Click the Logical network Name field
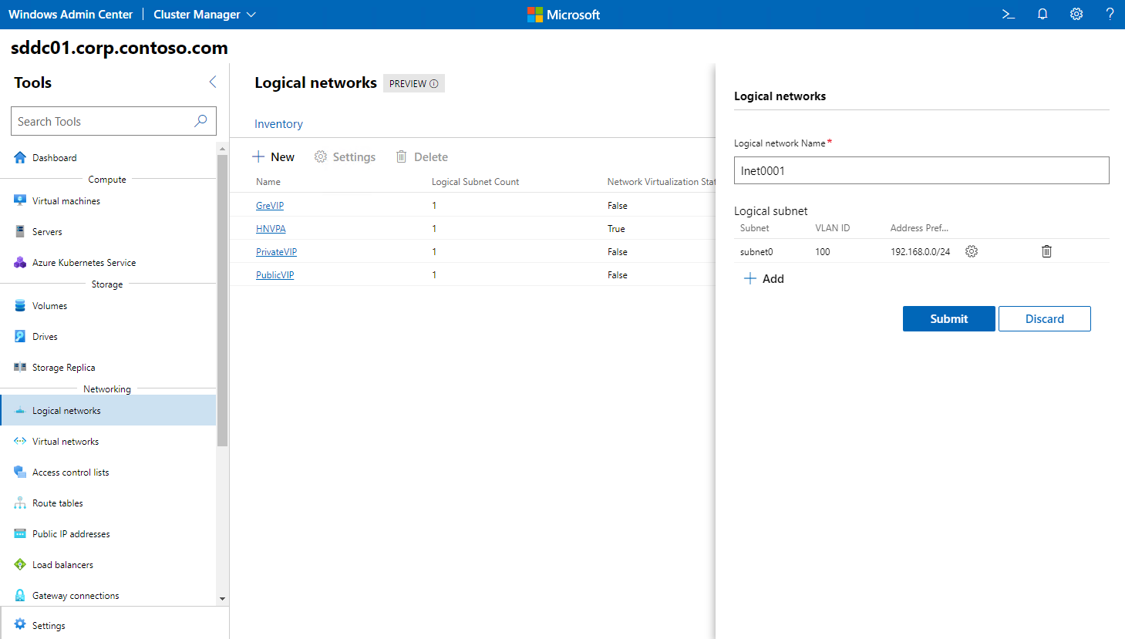The width and height of the screenshot is (1125, 639). (x=921, y=170)
